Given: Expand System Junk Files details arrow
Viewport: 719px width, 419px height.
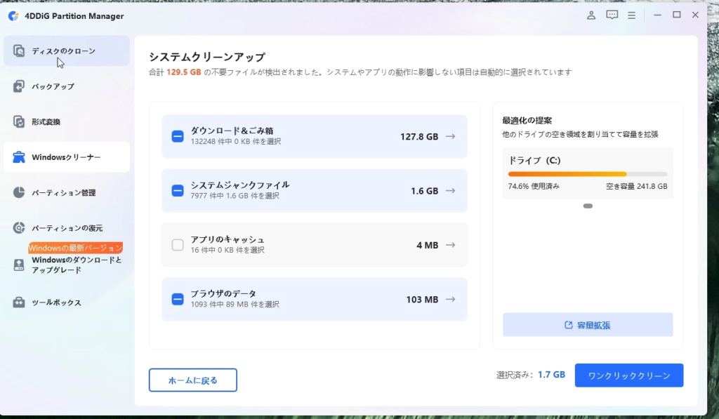Looking at the screenshot, I should [x=450, y=191].
